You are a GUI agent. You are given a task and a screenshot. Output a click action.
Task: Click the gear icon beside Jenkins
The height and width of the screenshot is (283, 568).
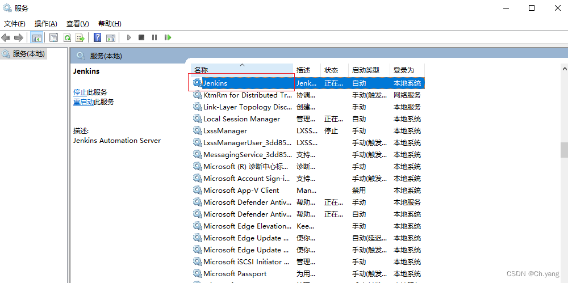(x=198, y=83)
